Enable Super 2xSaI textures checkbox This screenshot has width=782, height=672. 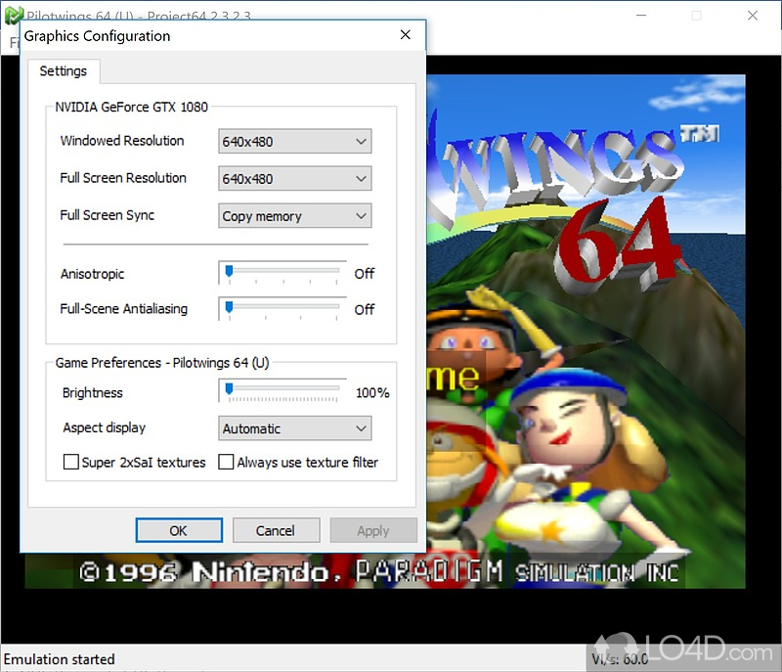(x=71, y=462)
